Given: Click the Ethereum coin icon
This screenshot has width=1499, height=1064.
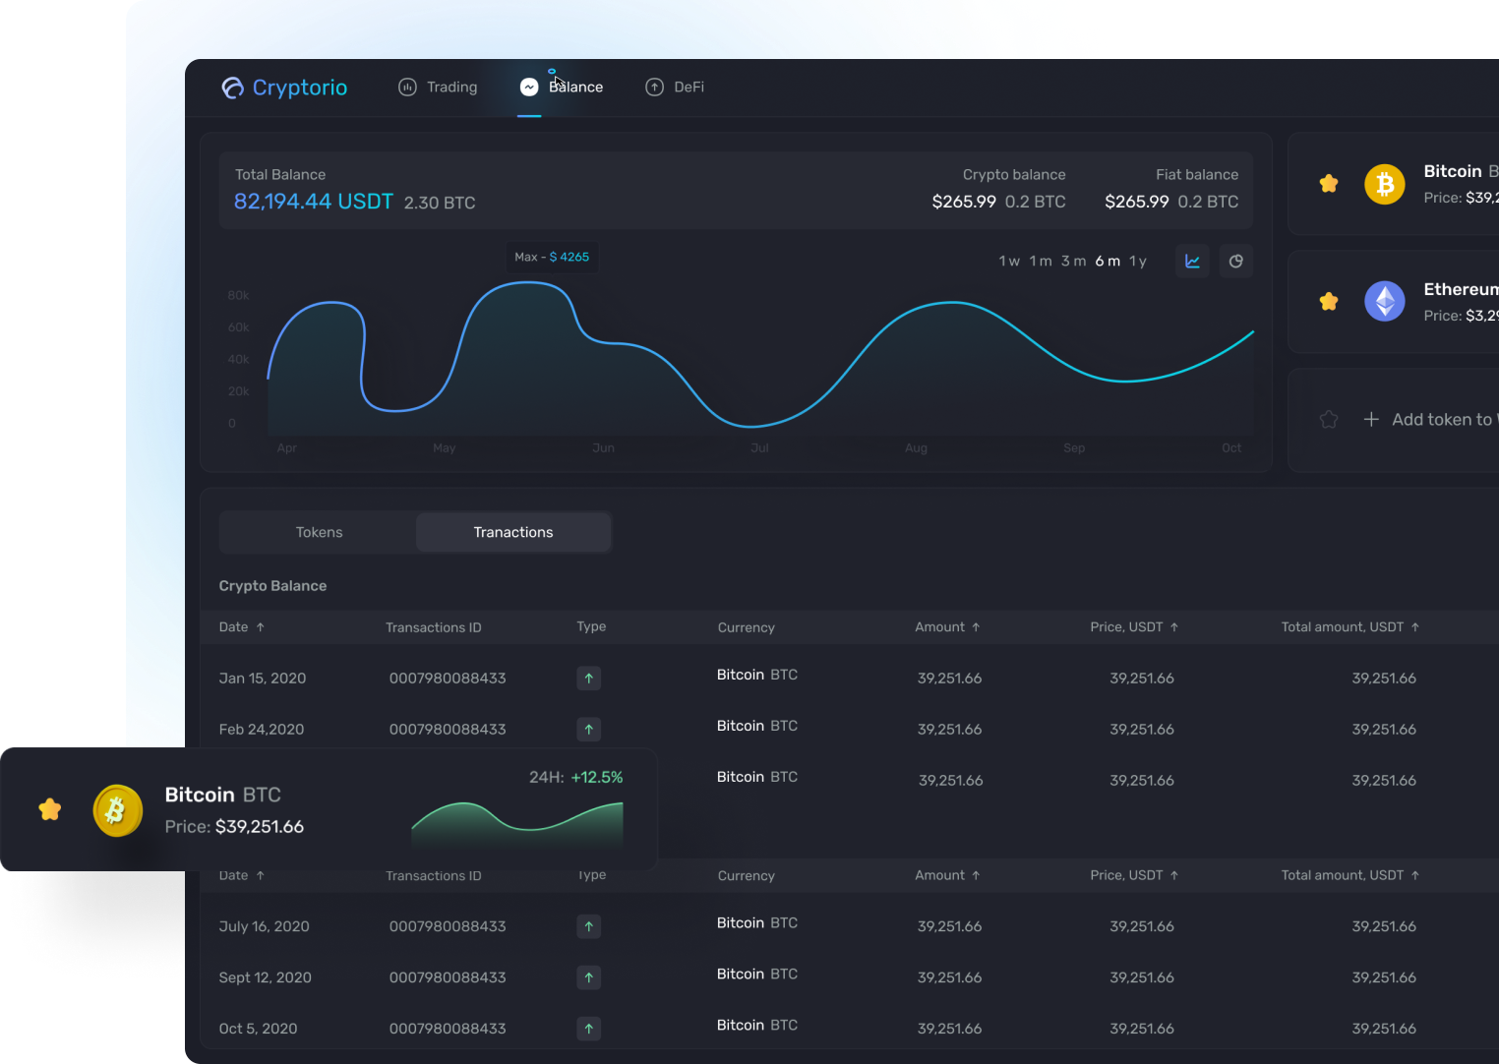Looking at the screenshot, I should [1385, 301].
